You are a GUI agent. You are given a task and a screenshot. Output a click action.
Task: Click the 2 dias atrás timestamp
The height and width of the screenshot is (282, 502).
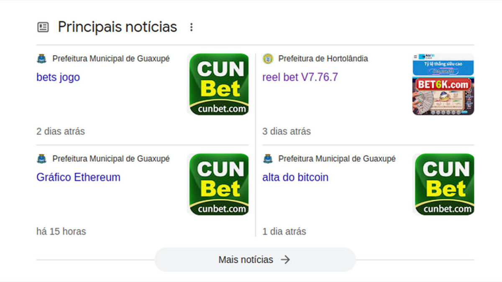click(x=61, y=131)
